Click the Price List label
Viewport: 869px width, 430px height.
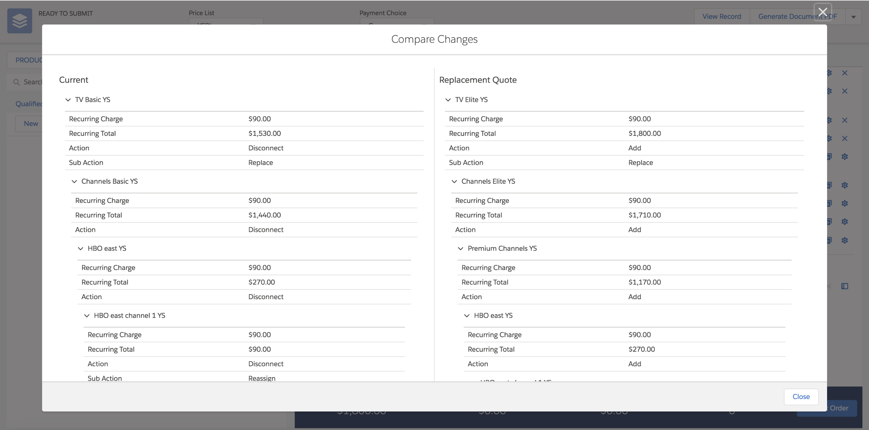[201, 13]
